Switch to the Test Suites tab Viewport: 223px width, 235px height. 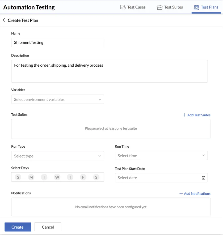pyautogui.click(x=170, y=7)
